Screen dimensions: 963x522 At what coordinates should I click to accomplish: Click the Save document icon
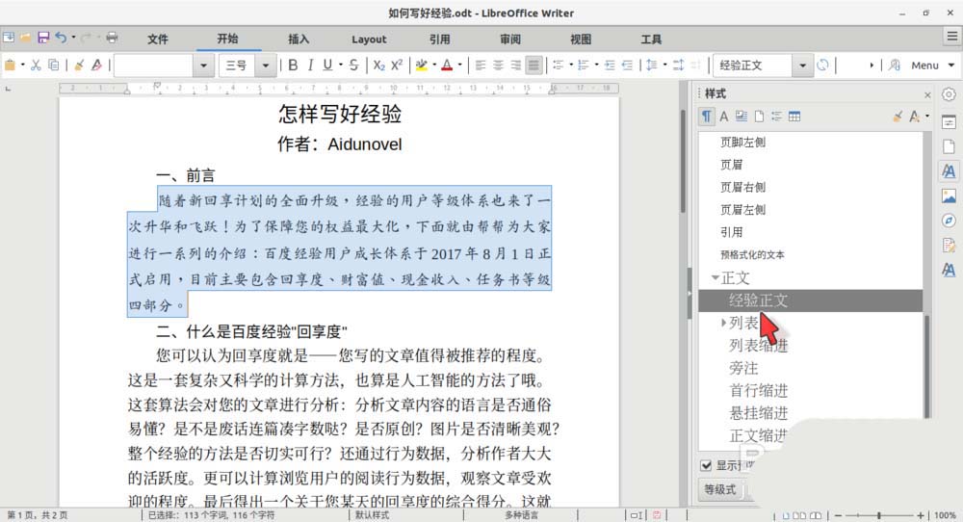pyautogui.click(x=42, y=38)
